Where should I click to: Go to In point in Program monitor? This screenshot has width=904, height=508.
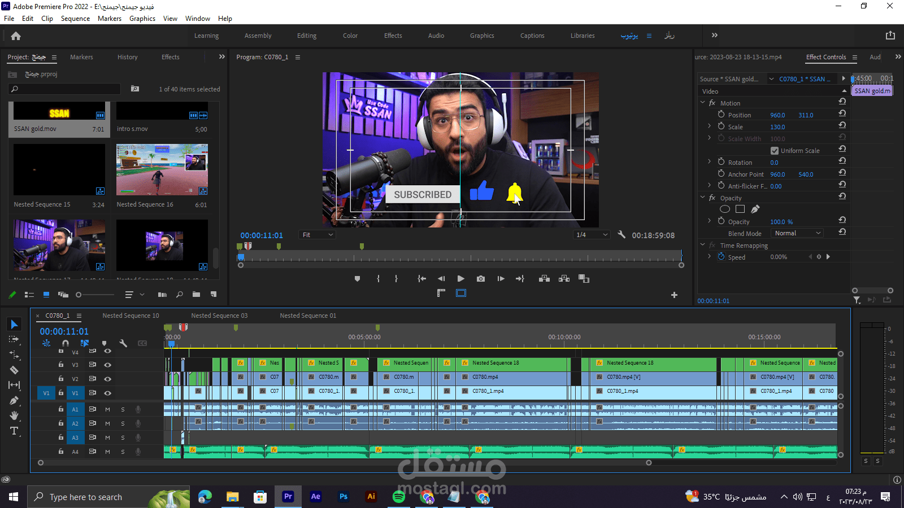421,278
